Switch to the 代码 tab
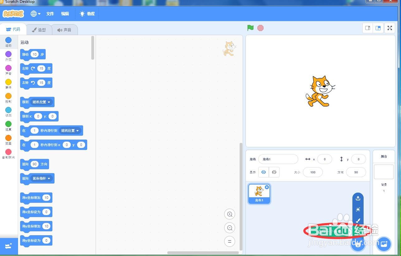The width and height of the screenshot is (401, 256). point(13,30)
